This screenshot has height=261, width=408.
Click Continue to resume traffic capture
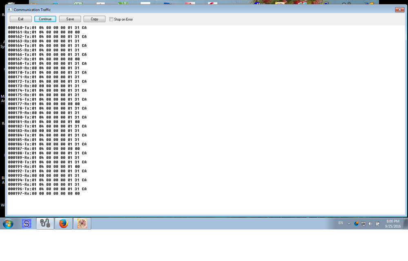tap(45, 19)
